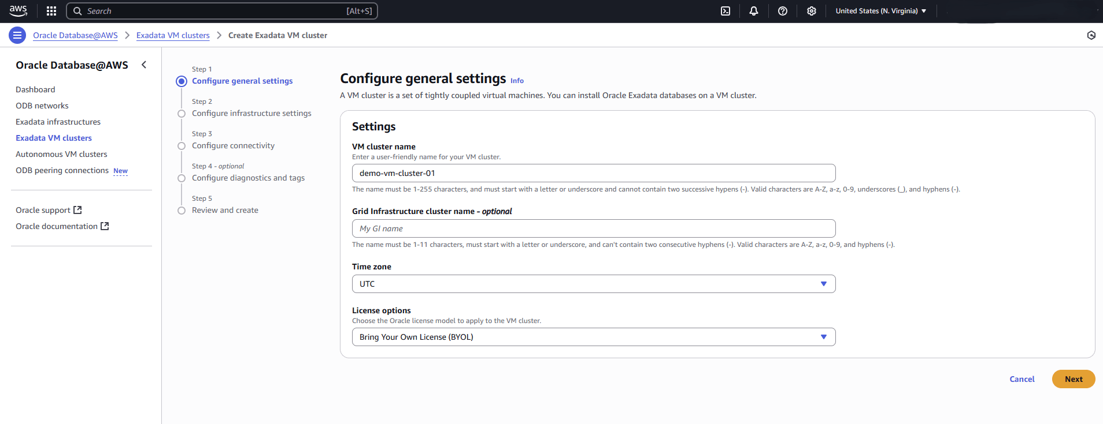This screenshot has height=424, width=1103.
Task: Click the VM cluster name field
Action: point(593,173)
